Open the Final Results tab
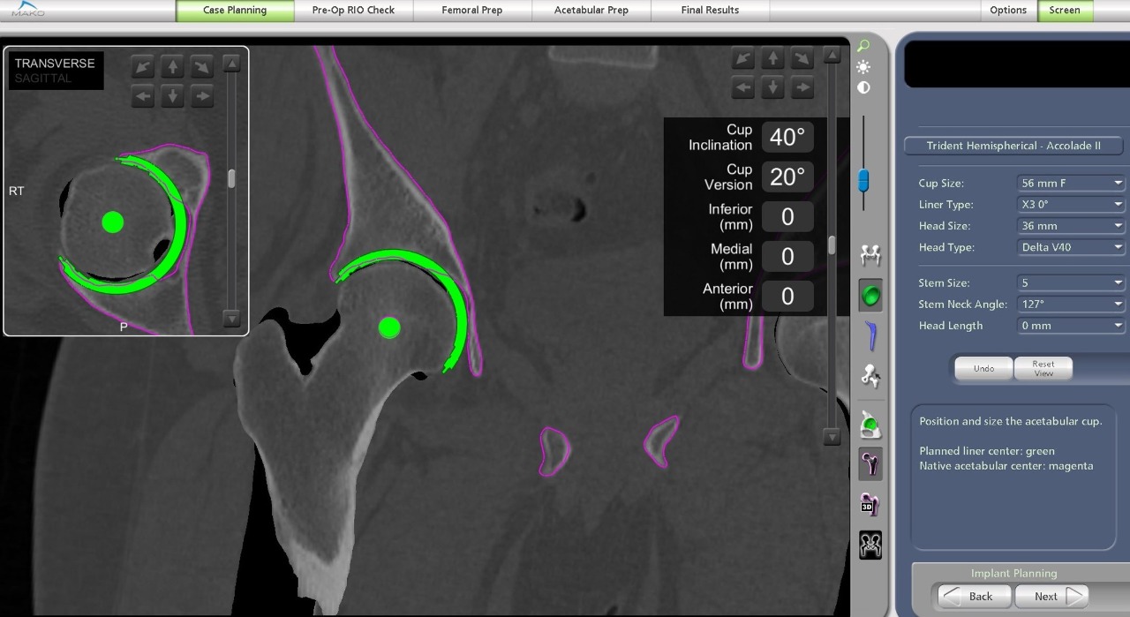This screenshot has height=617, width=1130. coord(711,10)
